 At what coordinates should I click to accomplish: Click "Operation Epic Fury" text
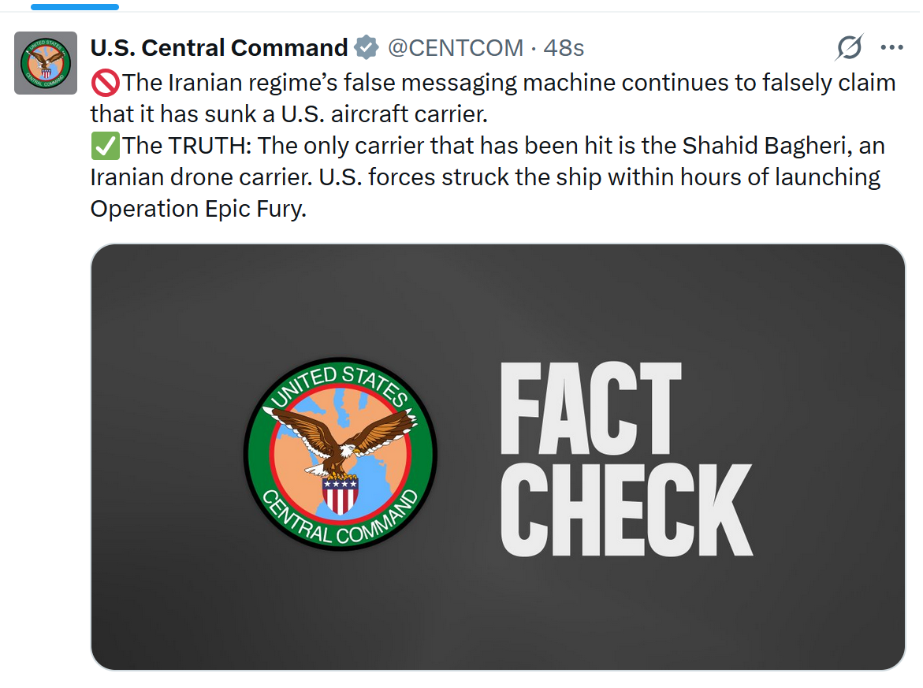pos(196,209)
